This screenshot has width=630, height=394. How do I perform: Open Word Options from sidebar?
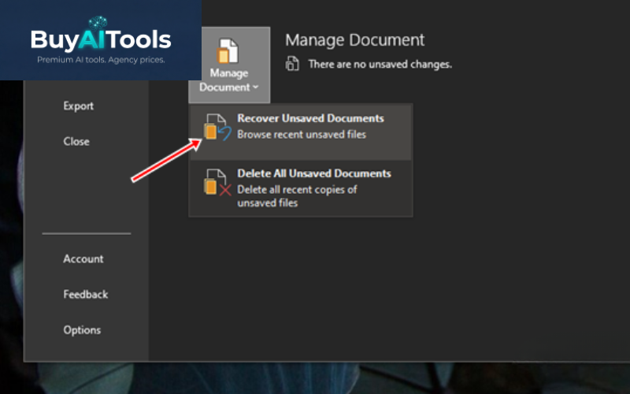pos(82,330)
